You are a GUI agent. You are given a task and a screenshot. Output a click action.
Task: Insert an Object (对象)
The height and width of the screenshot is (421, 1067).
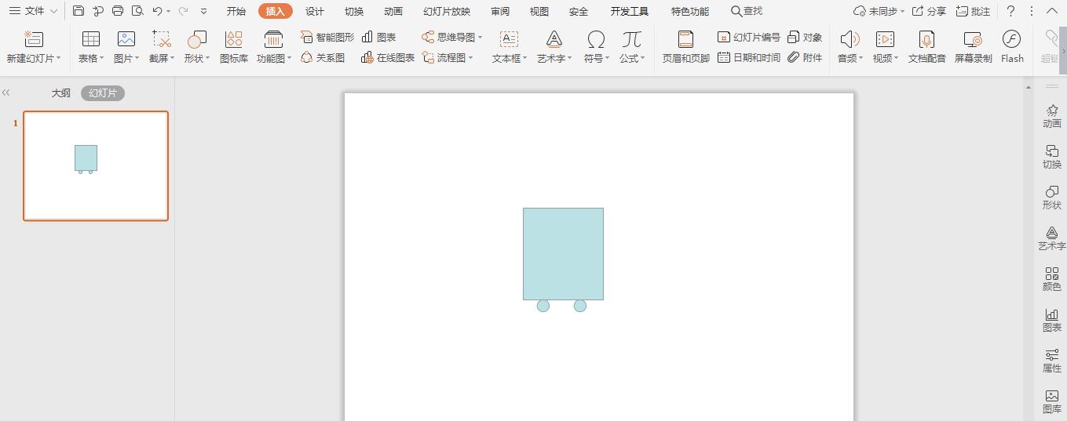point(805,37)
